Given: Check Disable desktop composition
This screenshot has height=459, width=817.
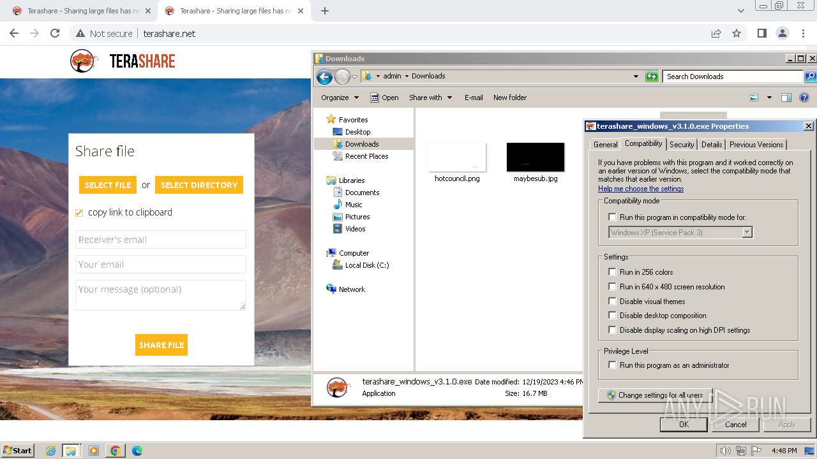Looking at the screenshot, I should coord(612,315).
